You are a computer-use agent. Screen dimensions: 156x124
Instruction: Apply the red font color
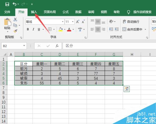pyautogui.click(x=69, y=29)
